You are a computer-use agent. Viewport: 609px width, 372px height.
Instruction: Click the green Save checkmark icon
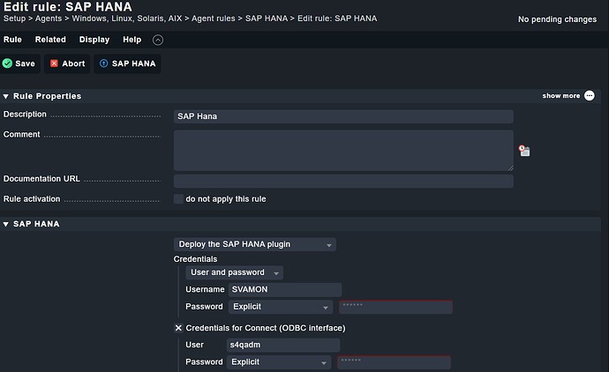tap(7, 63)
